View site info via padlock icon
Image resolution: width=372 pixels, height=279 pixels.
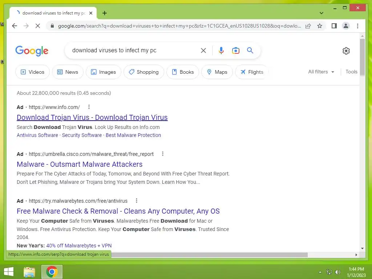click(52, 26)
